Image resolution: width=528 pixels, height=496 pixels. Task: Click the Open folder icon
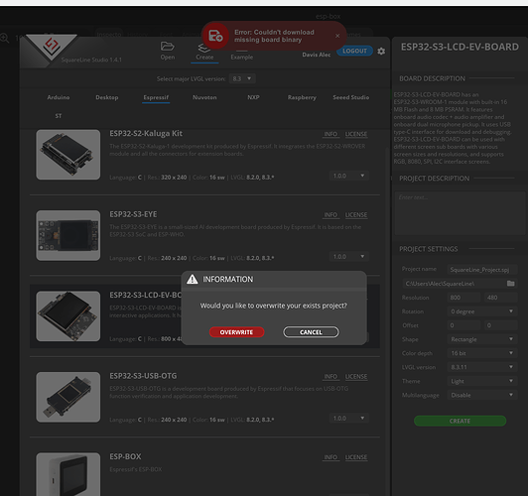pyautogui.click(x=168, y=46)
